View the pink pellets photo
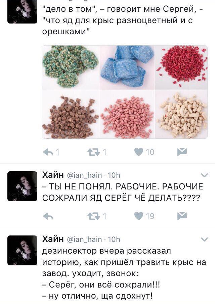Screen dimensions: 215x305 tap(127, 114)
